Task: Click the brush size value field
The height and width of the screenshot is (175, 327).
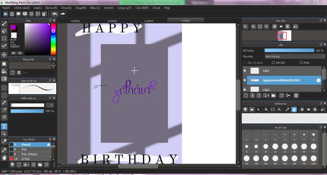Action: pyautogui.click(x=49, y=105)
